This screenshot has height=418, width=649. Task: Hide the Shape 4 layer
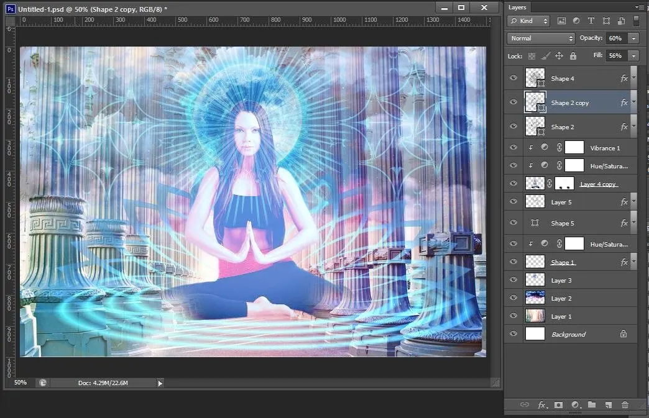(x=513, y=78)
